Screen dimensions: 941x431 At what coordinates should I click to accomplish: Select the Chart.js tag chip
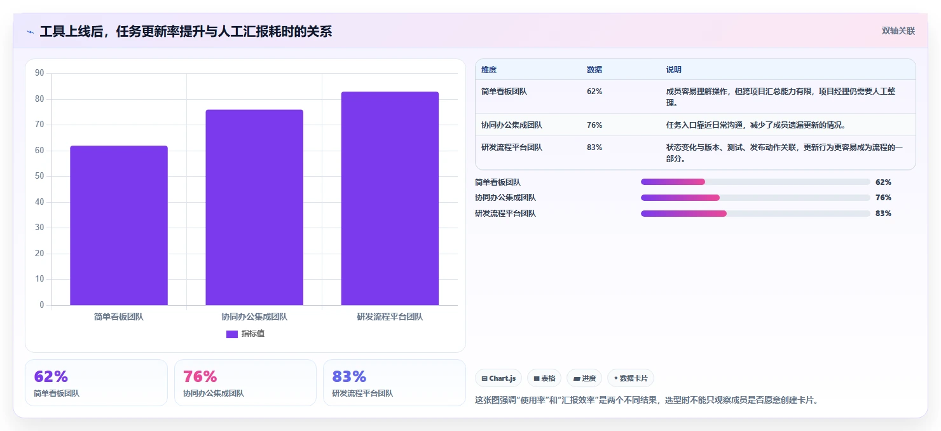[x=498, y=378]
